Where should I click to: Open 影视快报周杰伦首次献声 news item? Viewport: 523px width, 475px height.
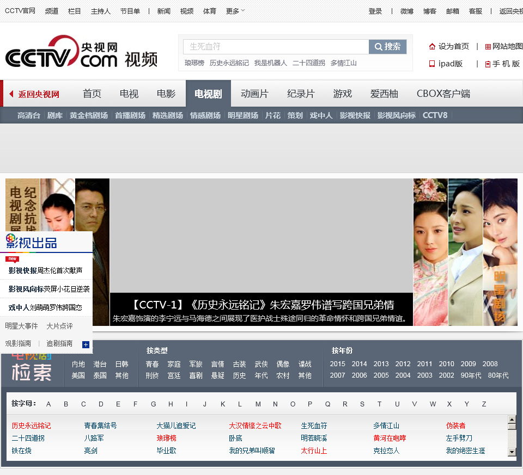tap(46, 270)
